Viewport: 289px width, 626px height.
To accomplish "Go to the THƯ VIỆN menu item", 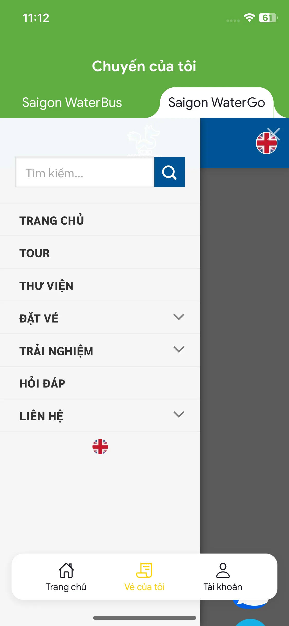I will pos(100,285).
